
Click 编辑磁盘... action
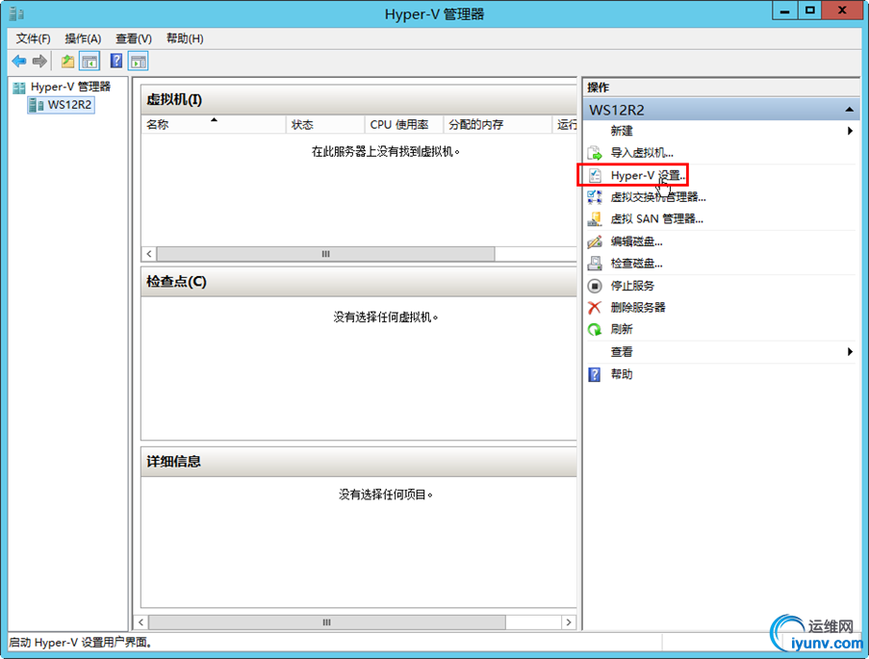636,241
